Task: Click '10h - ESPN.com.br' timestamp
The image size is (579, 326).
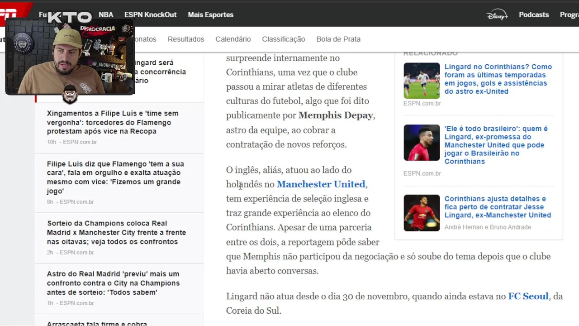Action: [x=72, y=142]
